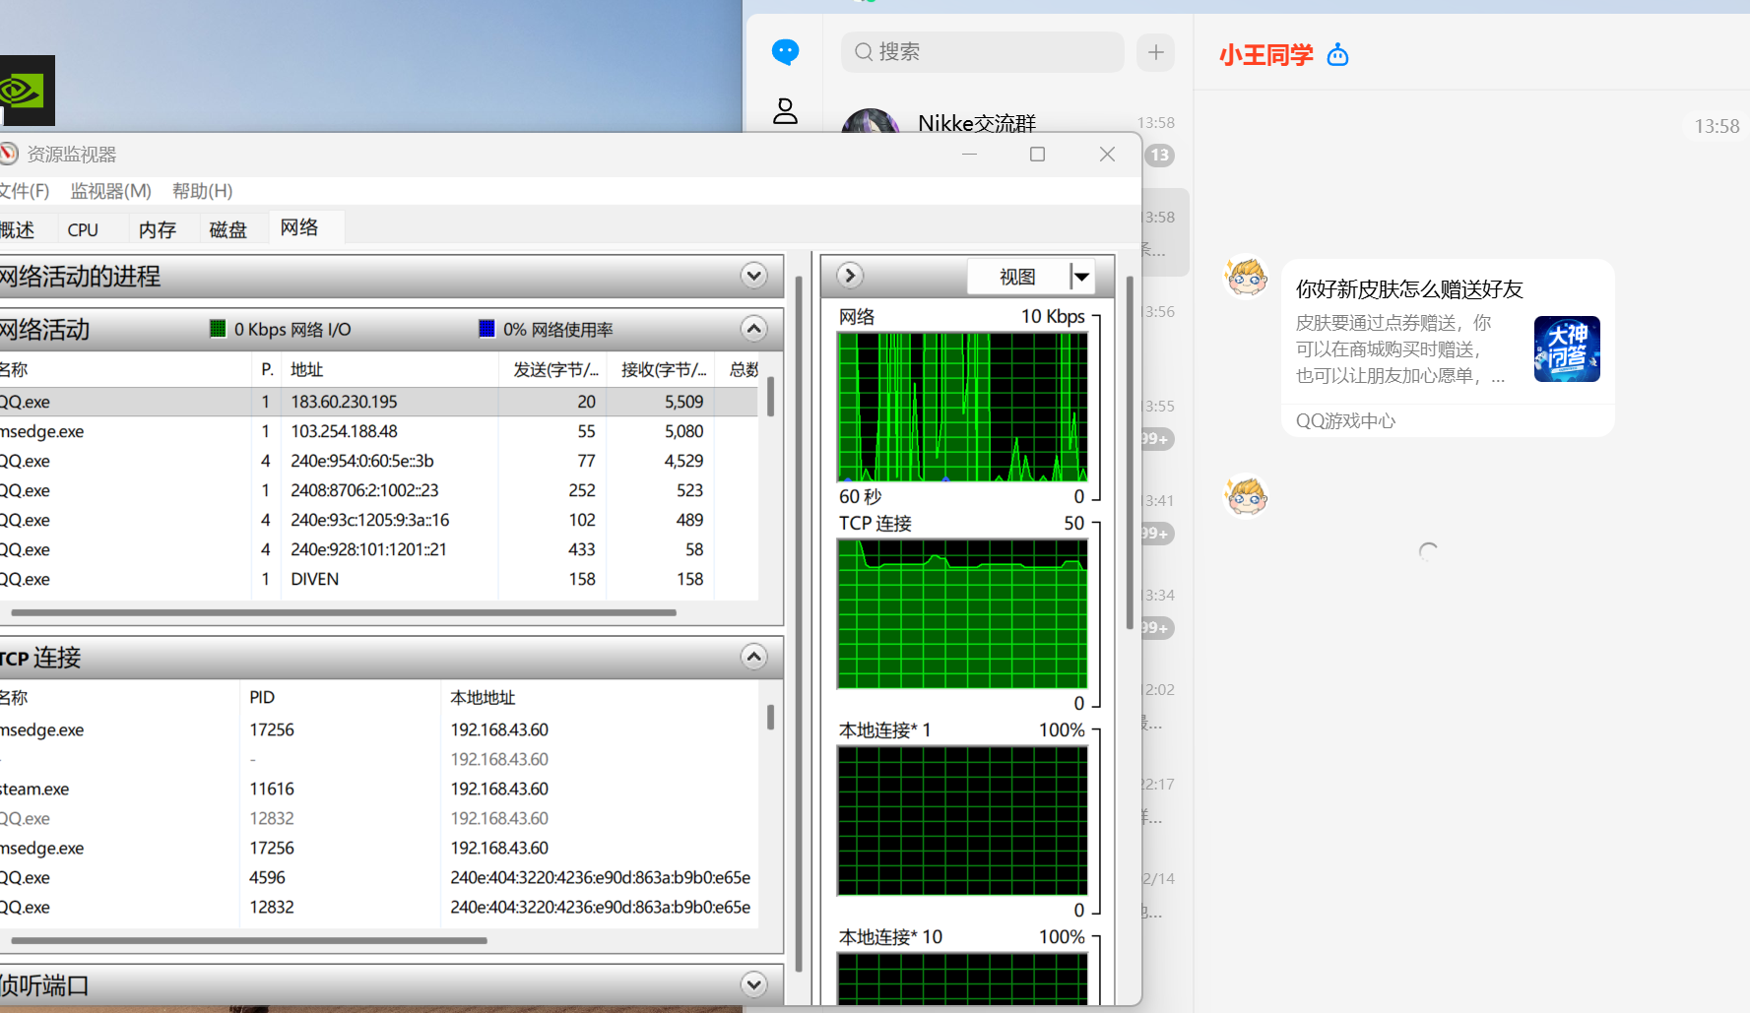The height and width of the screenshot is (1013, 1750).
Task: Expand the 网络活动的进程 section
Action: point(753,276)
